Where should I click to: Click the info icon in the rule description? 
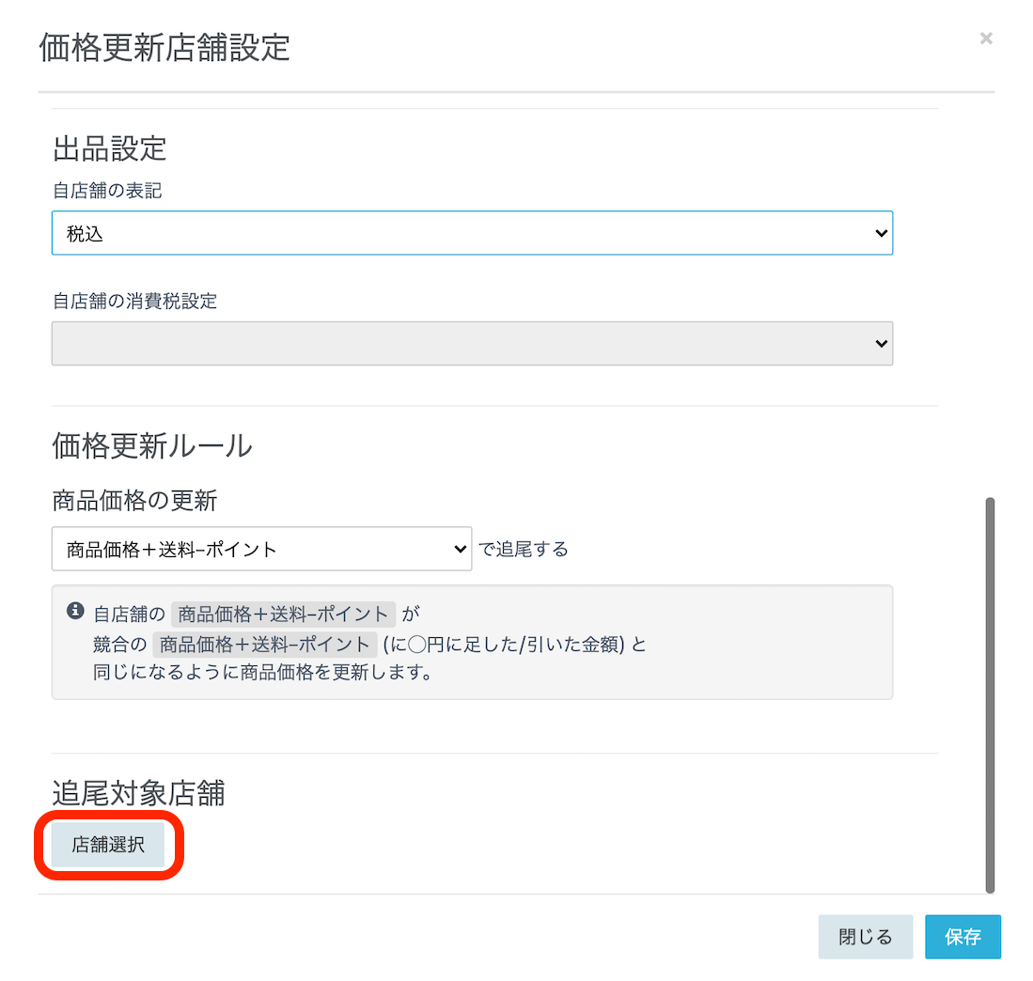click(75, 612)
